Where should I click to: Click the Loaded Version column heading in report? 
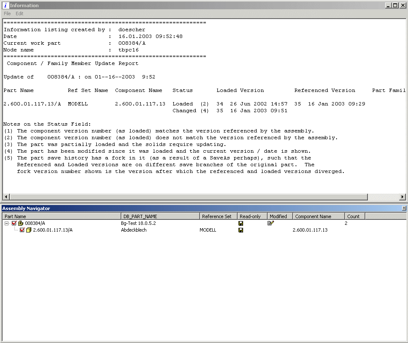[x=240, y=90]
